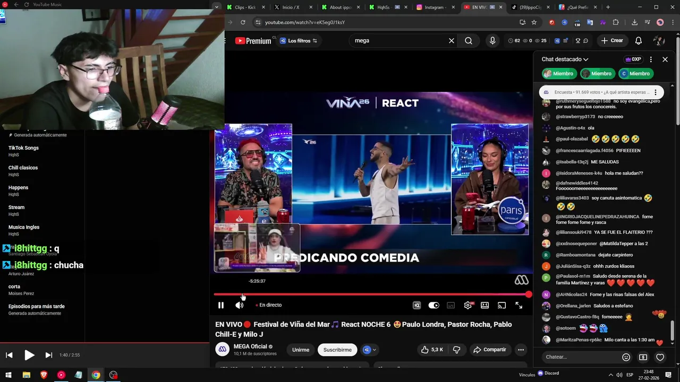Open MEGA Oficial channel avatar
This screenshot has height=382, width=680.
click(x=223, y=349)
